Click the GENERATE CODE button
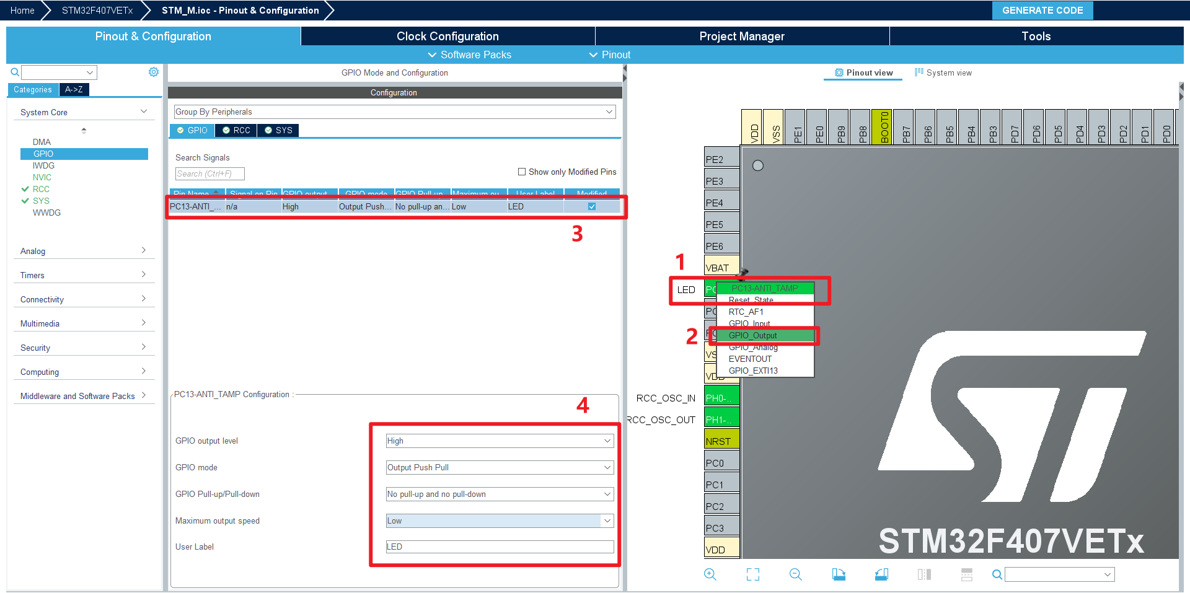The width and height of the screenshot is (1190, 593). point(1042,11)
